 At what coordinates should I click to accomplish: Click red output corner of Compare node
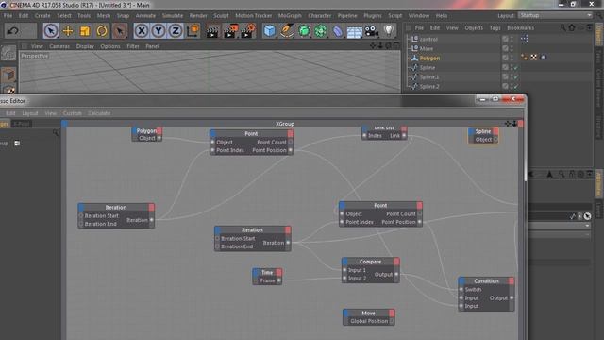[396, 262]
